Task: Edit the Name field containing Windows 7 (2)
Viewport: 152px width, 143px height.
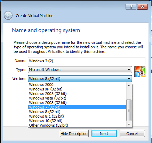Action: pyautogui.click(x=87, y=61)
